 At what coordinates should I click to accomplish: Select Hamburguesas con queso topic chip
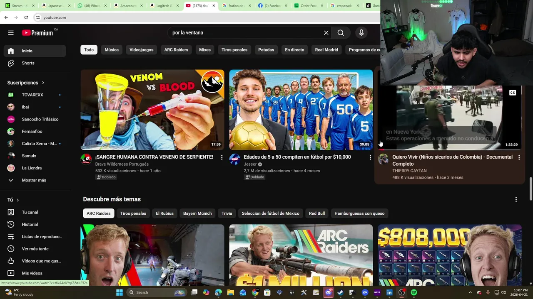pyautogui.click(x=359, y=213)
